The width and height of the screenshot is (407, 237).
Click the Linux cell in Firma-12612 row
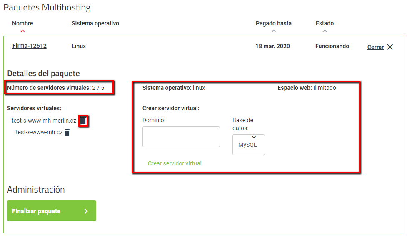point(79,46)
